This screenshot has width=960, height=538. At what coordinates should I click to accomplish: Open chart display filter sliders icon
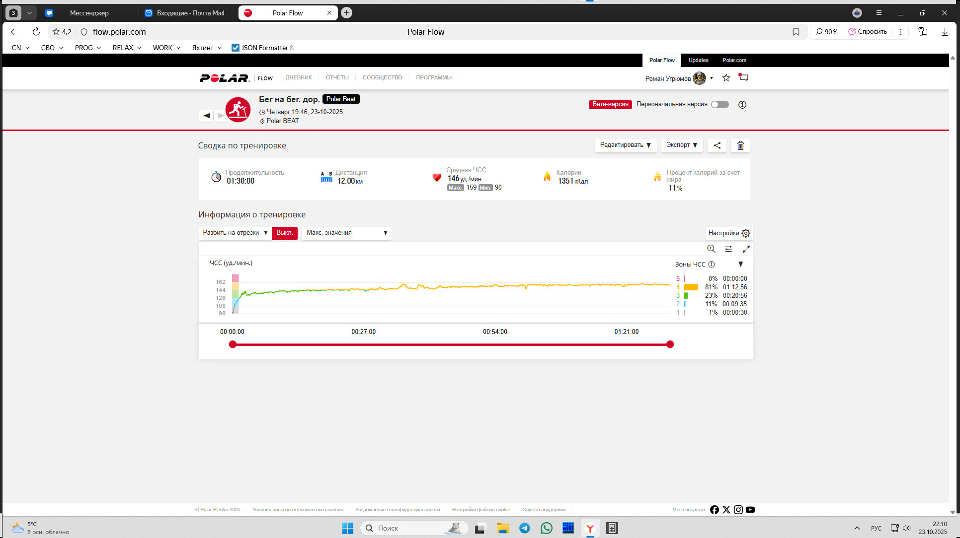click(728, 249)
